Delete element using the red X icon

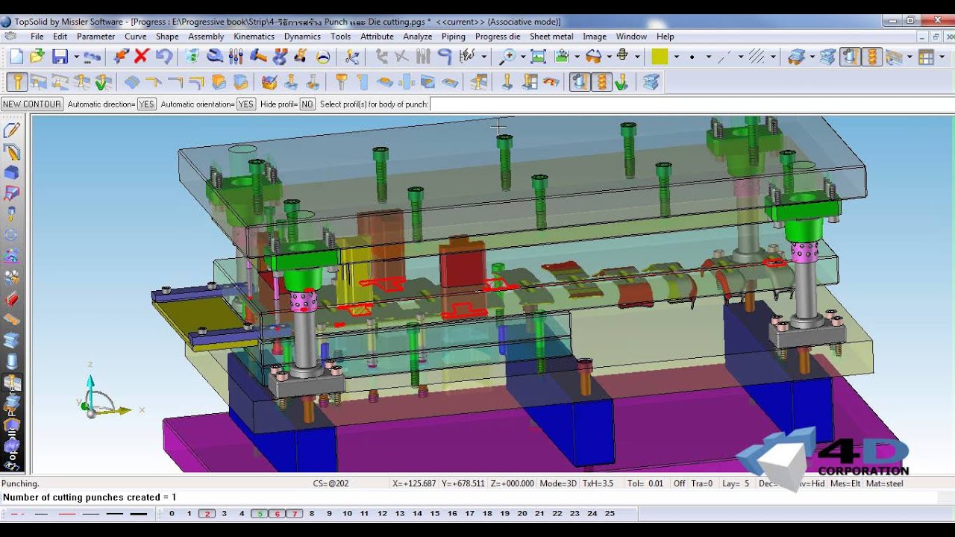point(142,56)
